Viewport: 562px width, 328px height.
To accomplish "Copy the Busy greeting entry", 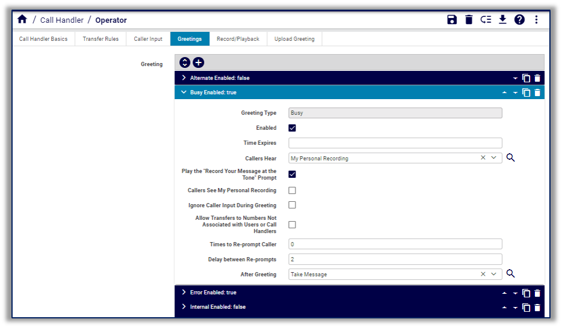I will (526, 93).
